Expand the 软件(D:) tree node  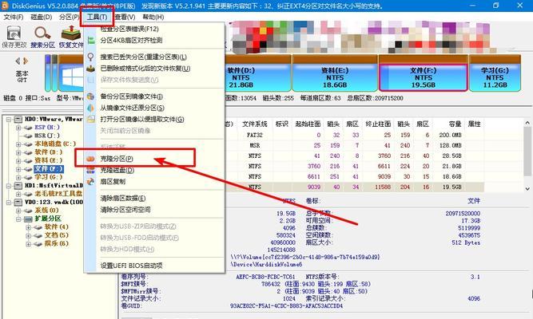(18, 152)
